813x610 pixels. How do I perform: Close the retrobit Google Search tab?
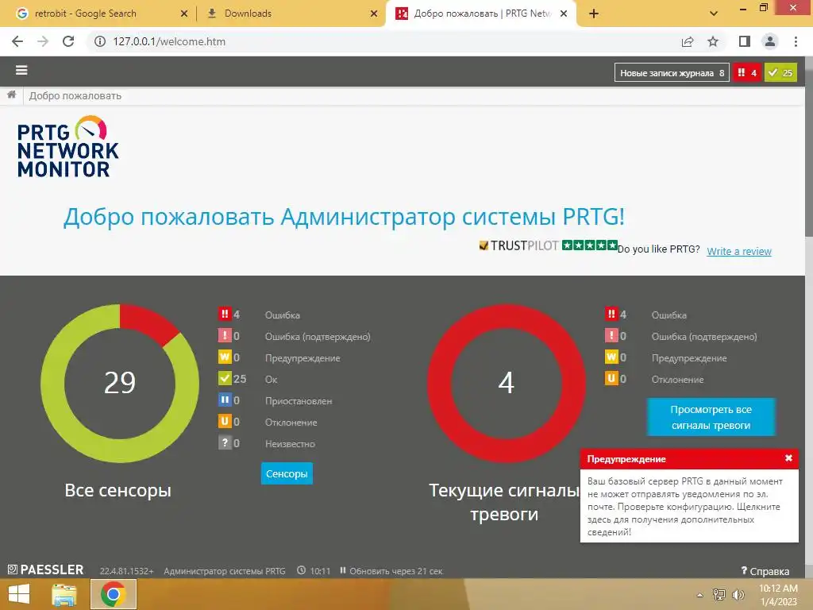coord(183,14)
